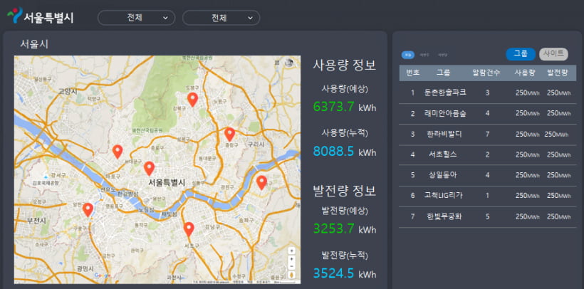This screenshot has width=584, height=289.
Task: Click the Google logo on the map
Action: pos(103,275)
